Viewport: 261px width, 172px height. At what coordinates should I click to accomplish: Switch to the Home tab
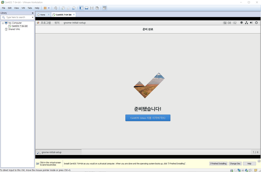[43, 15]
